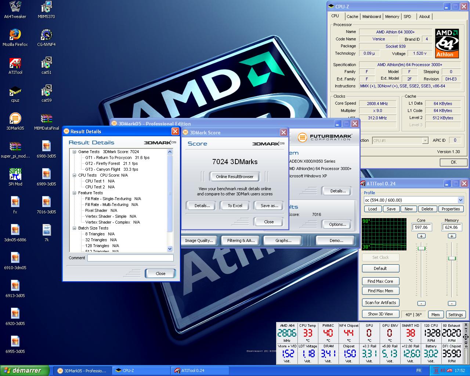The height and width of the screenshot is (376, 470).
Task: Switch to the About tab in CPU-Z
Action: click(424, 17)
